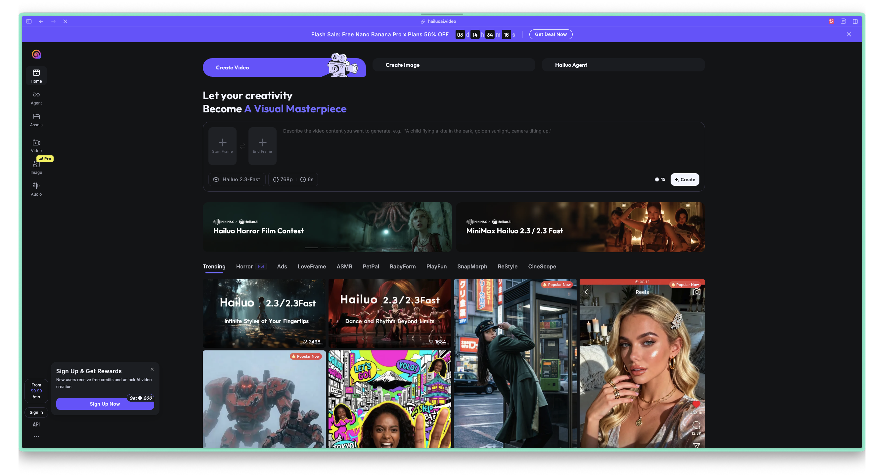The image size is (884, 476).
Task: Click the Sign In button
Action: pyautogui.click(x=36, y=412)
